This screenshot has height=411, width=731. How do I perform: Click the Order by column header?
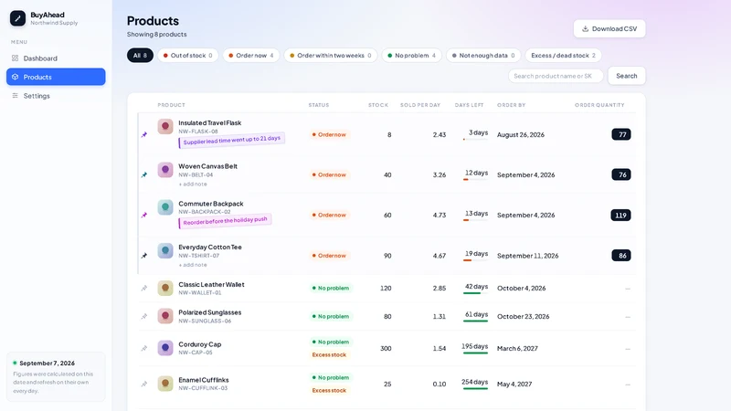coord(511,105)
